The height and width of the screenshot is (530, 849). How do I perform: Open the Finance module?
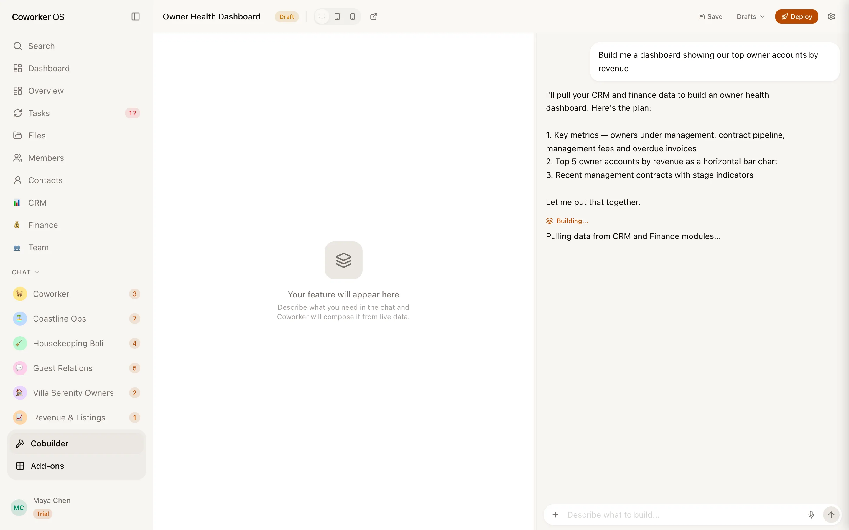click(x=76, y=225)
